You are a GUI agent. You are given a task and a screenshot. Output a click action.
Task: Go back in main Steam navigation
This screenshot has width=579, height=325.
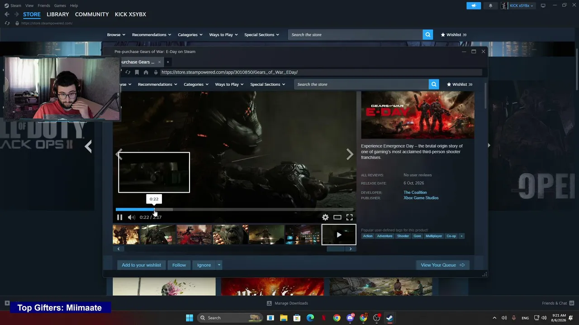[x=7, y=14]
